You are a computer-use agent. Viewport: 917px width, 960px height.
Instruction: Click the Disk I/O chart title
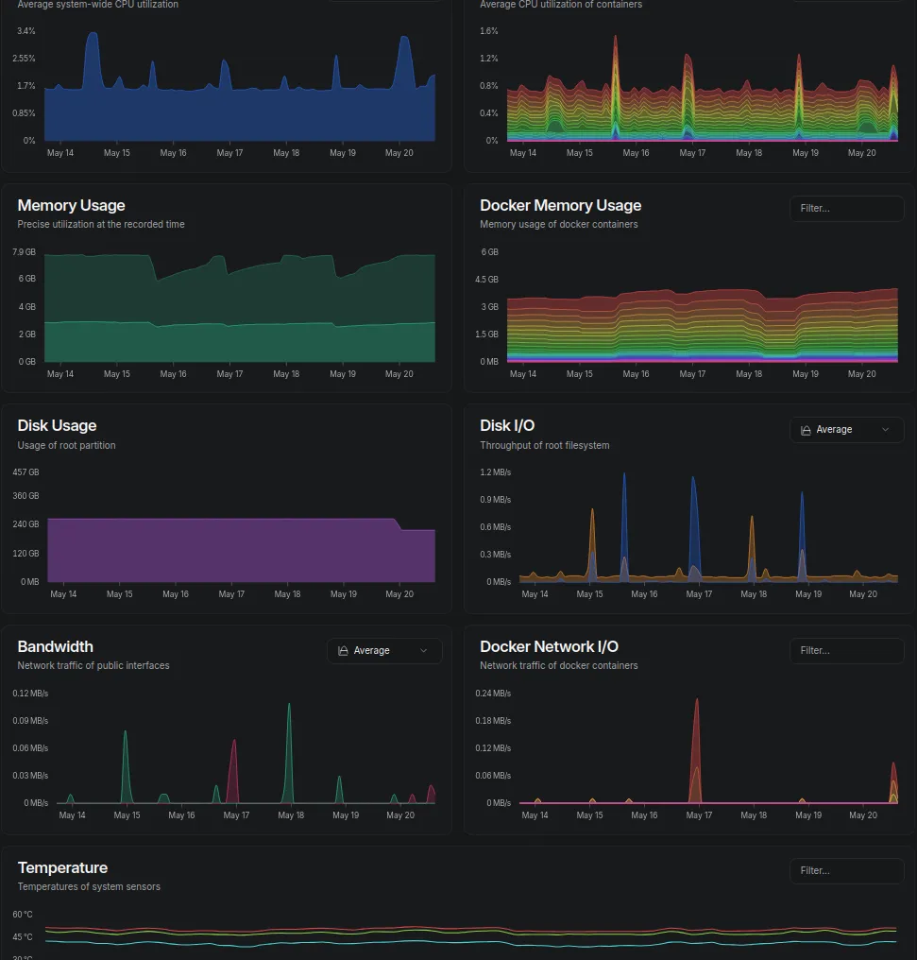click(x=507, y=425)
